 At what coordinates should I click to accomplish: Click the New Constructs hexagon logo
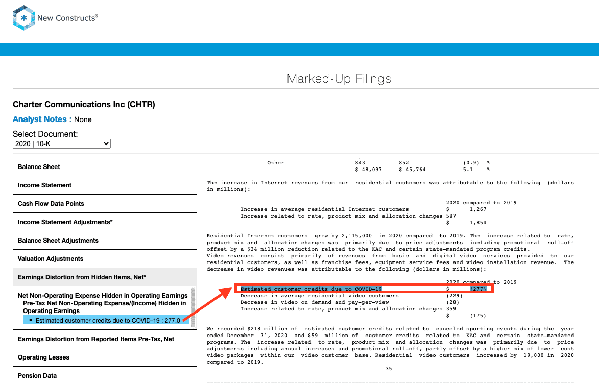pos(23,17)
